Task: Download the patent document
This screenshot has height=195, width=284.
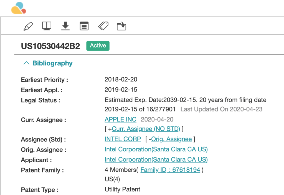Action: (x=65, y=26)
